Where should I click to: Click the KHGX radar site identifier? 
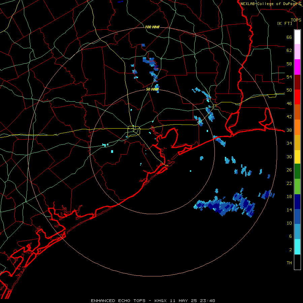(x=160, y=301)
